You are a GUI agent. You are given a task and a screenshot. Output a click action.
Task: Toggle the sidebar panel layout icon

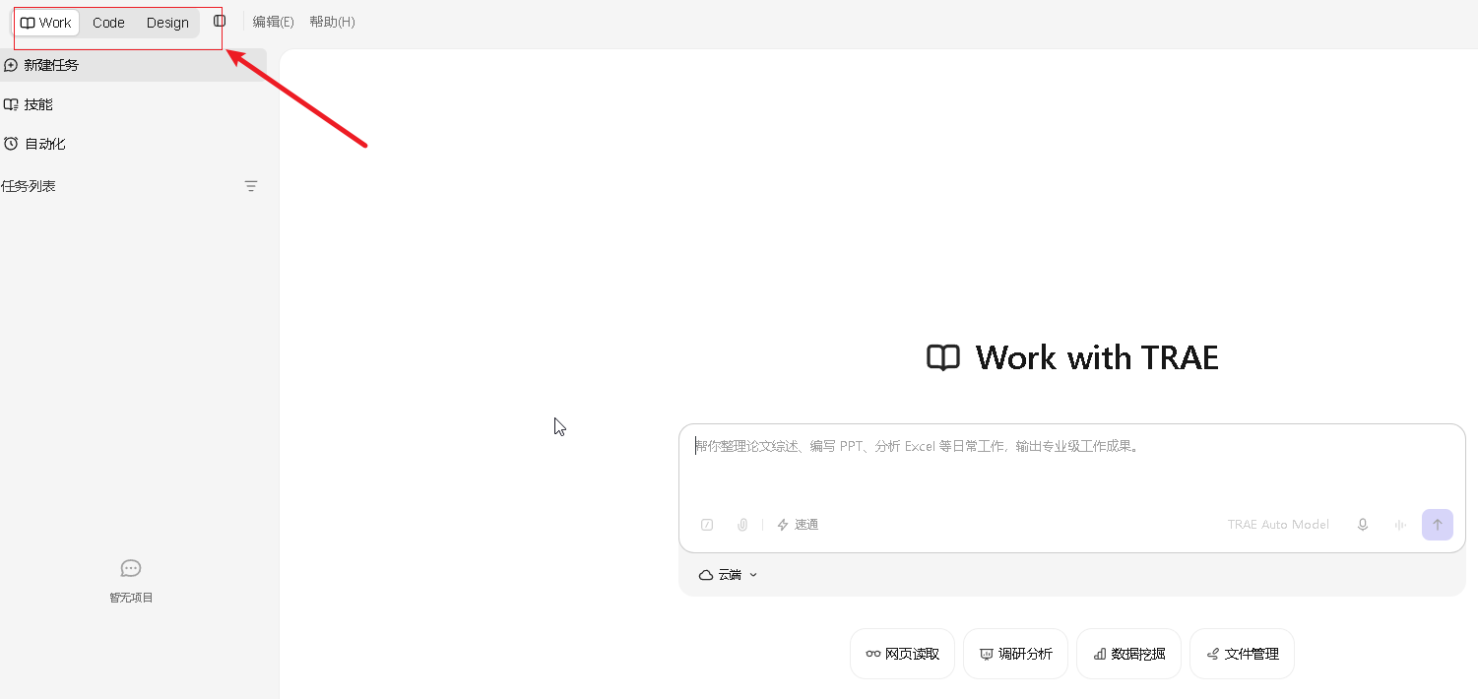(220, 21)
